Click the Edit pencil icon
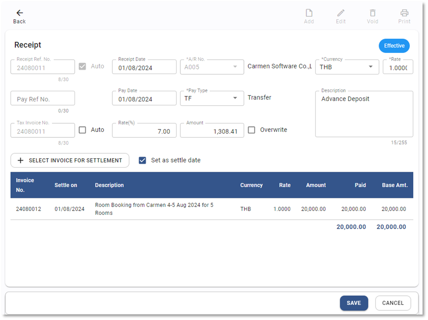The height and width of the screenshot is (320, 428). click(341, 13)
